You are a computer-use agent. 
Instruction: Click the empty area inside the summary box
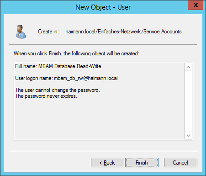coord(99,119)
